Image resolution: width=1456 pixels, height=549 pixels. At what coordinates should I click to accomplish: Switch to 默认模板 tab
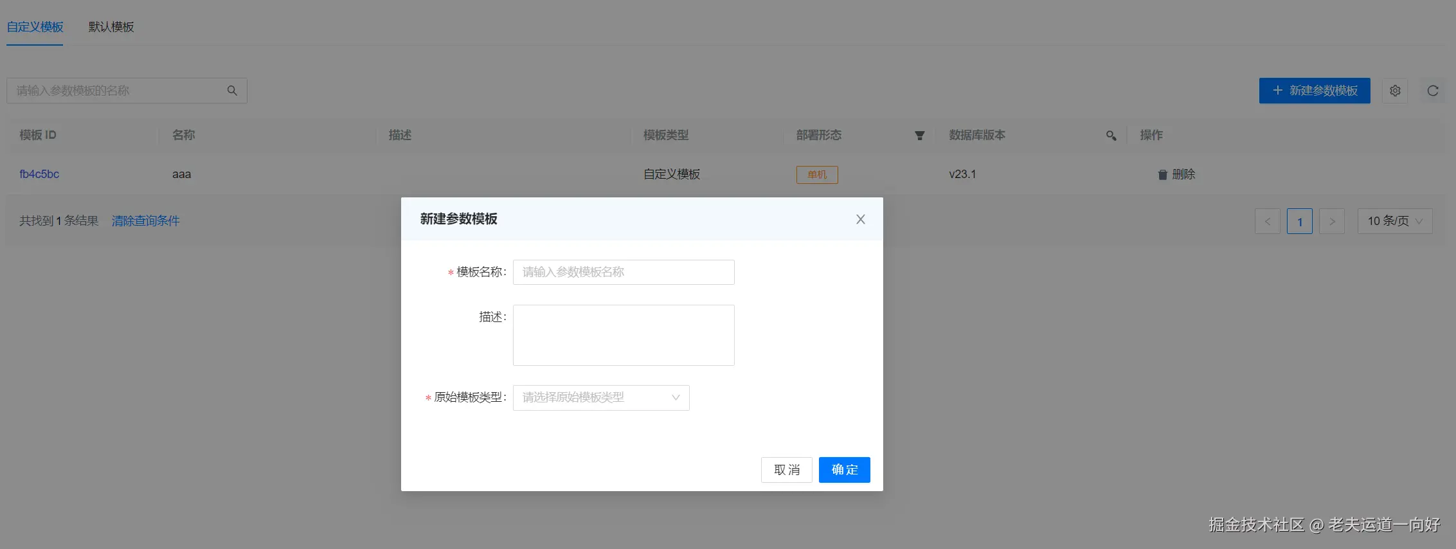(111, 26)
